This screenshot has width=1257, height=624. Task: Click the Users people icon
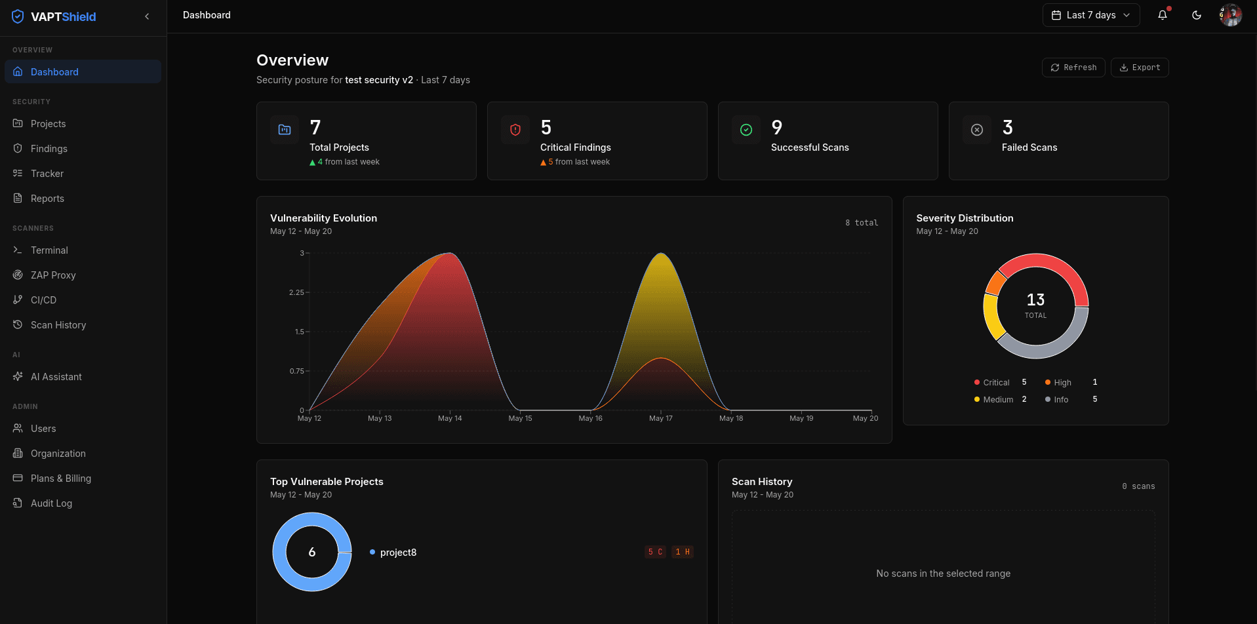pyautogui.click(x=18, y=428)
